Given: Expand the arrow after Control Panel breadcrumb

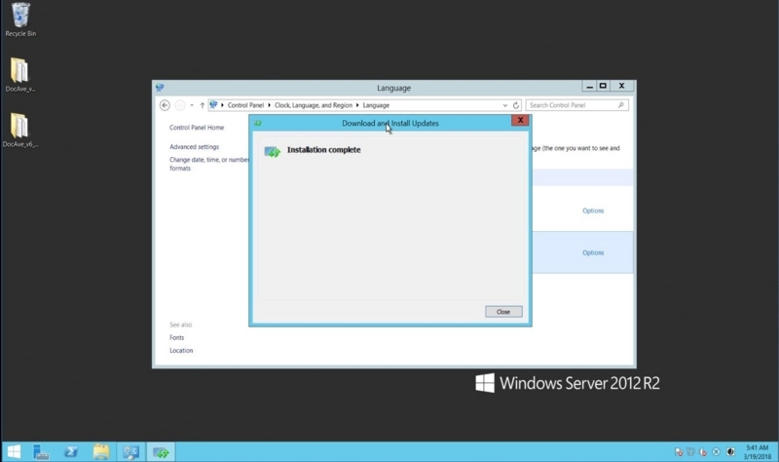Looking at the screenshot, I should click(270, 105).
